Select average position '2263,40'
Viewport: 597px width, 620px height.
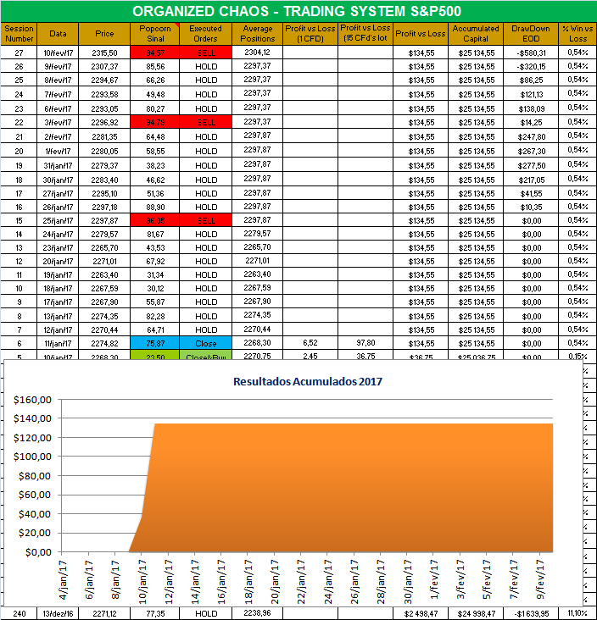point(257,274)
